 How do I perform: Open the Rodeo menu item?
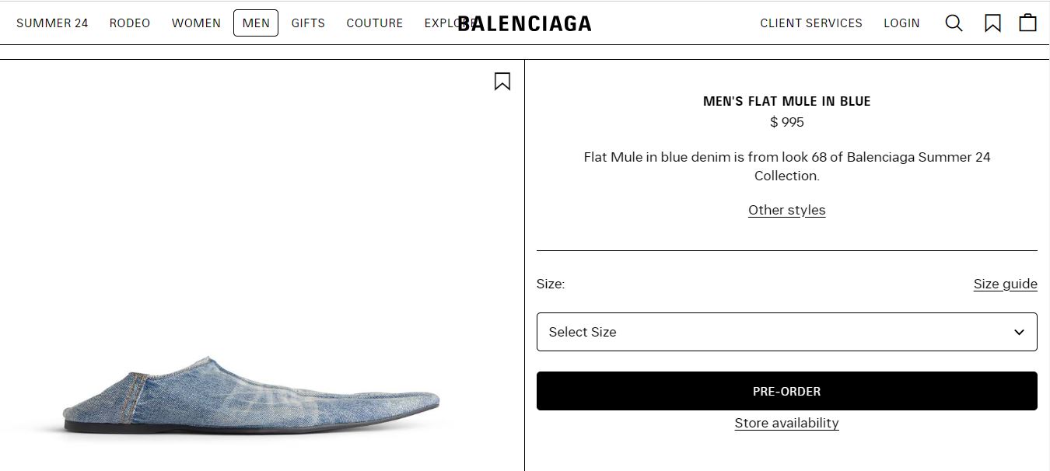[x=130, y=23]
